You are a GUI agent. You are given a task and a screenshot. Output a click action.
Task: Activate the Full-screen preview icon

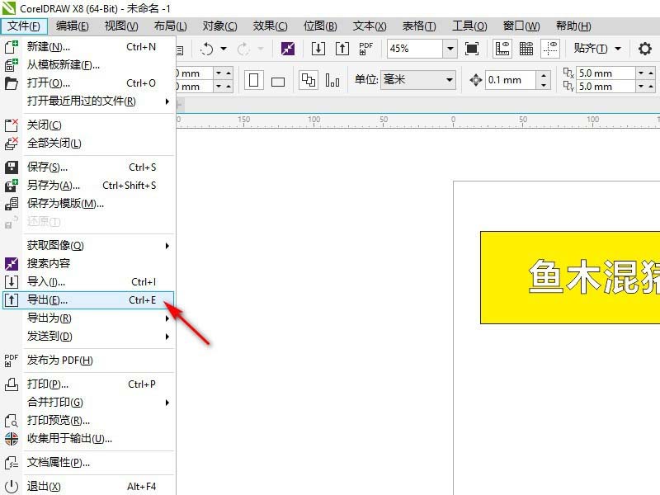pos(470,49)
